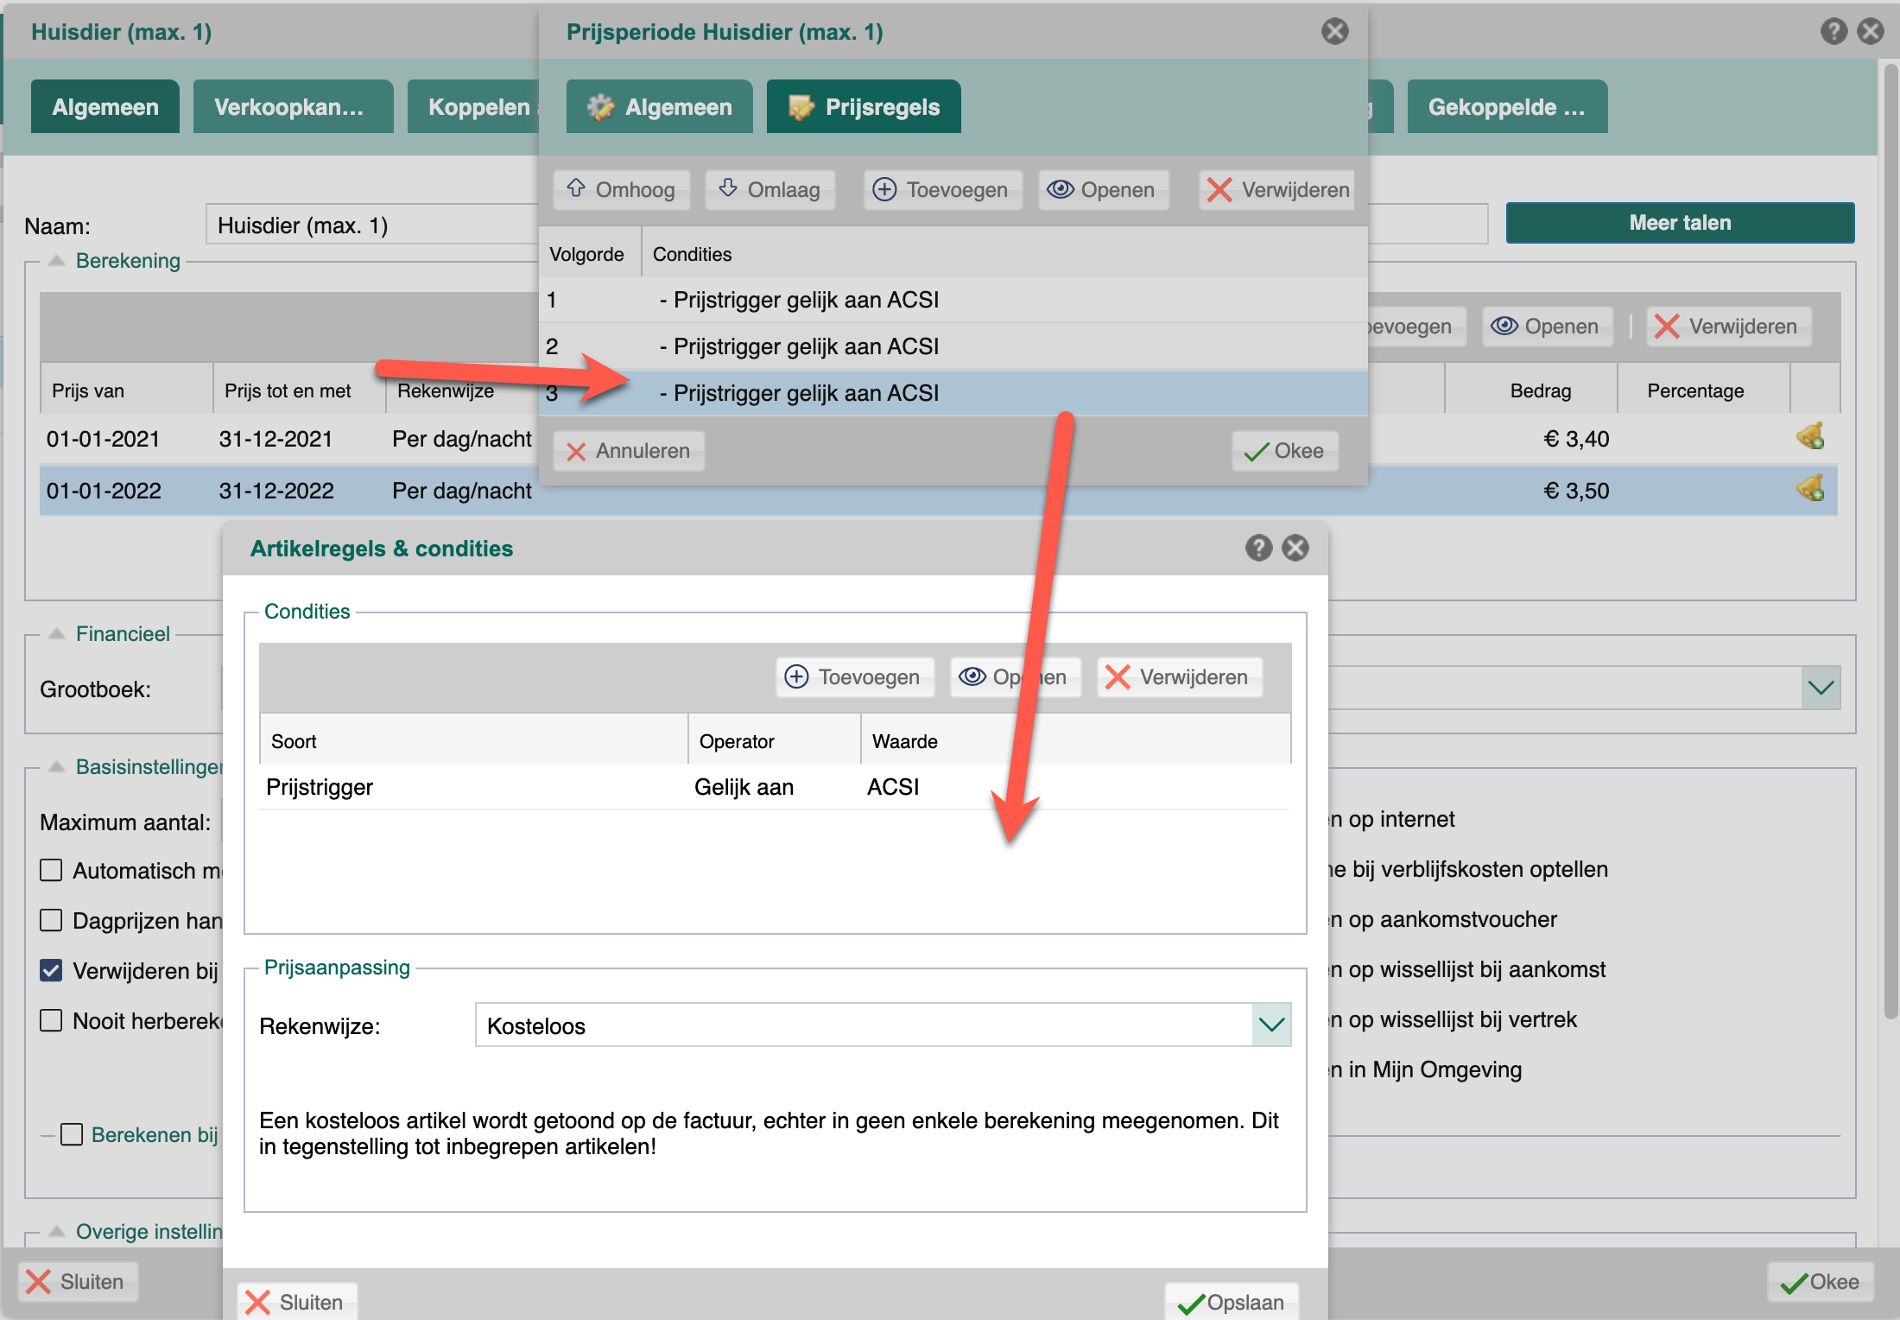Click the Volgorde column header
This screenshot has width=1900, height=1320.
click(590, 254)
